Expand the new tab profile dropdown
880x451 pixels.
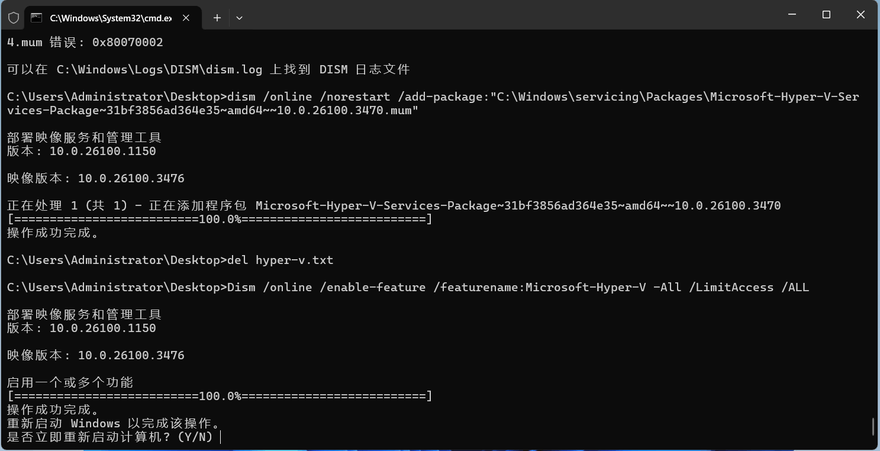(239, 18)
